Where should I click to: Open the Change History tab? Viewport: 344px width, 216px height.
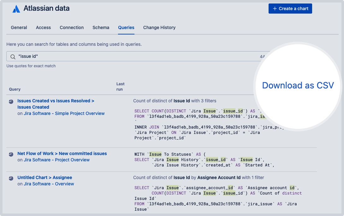(159, 27)
